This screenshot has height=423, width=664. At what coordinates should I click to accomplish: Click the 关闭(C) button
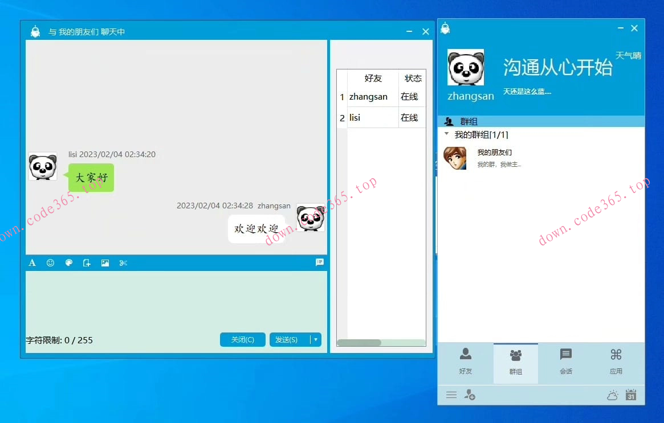pos(242,339)
